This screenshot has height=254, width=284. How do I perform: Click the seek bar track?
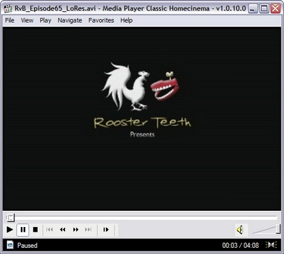[x=141, y=218]
